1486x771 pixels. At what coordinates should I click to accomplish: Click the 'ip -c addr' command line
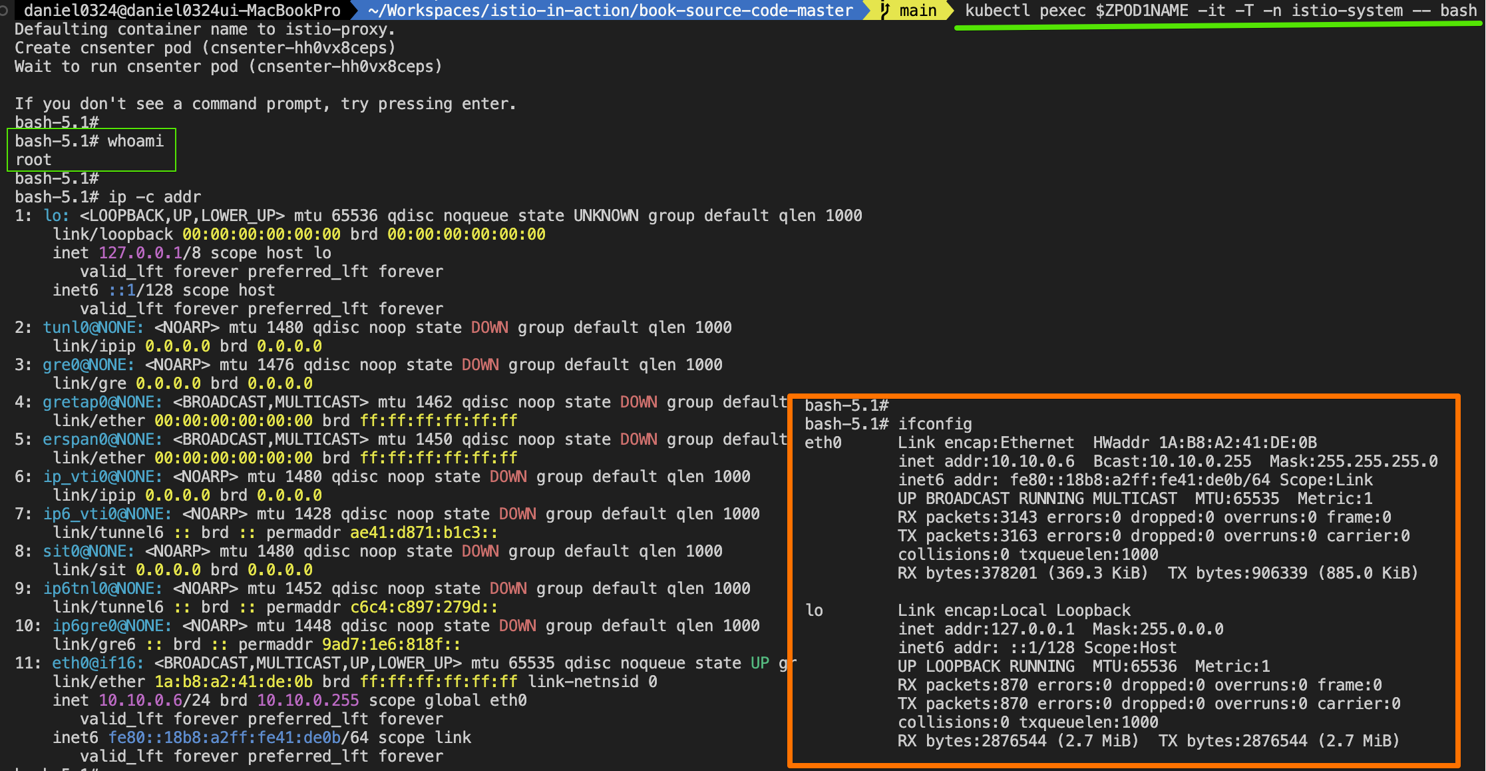[154, 197]
